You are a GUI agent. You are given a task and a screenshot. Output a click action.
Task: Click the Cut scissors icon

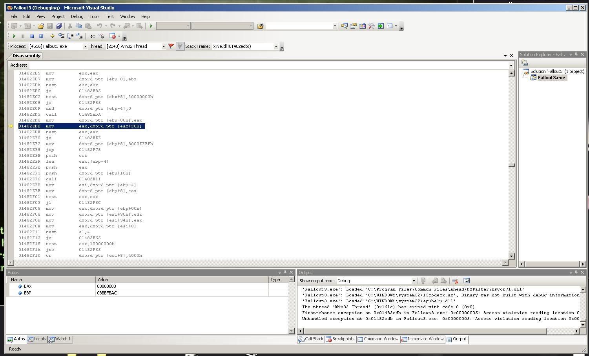[x=70, y=26]
